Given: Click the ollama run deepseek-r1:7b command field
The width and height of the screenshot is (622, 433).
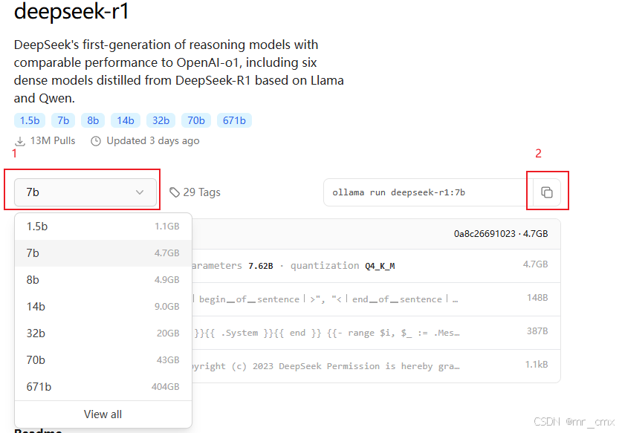Looking at the screenshot, I should 429,192.
